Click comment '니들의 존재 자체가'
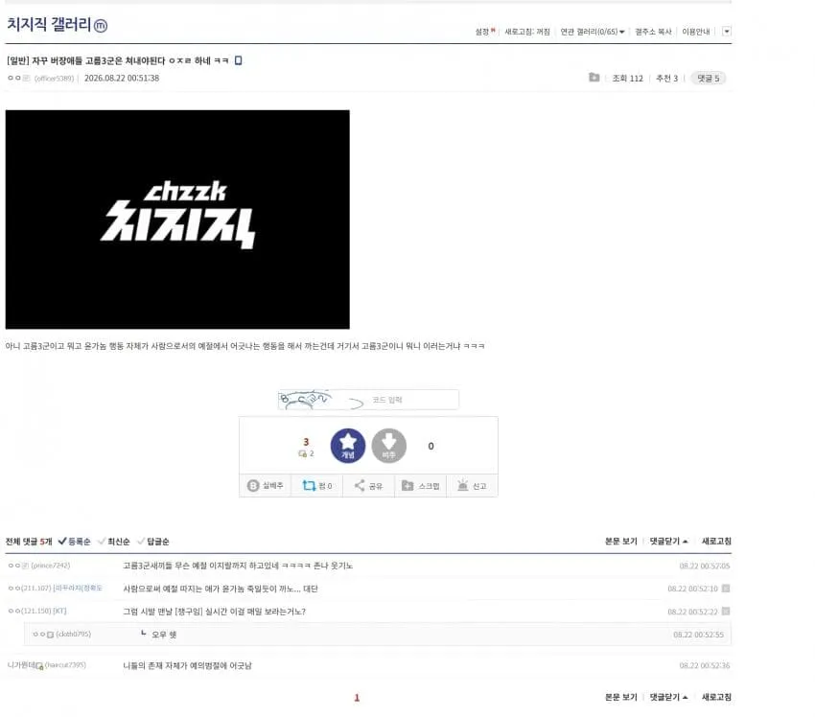 [187, 665]
